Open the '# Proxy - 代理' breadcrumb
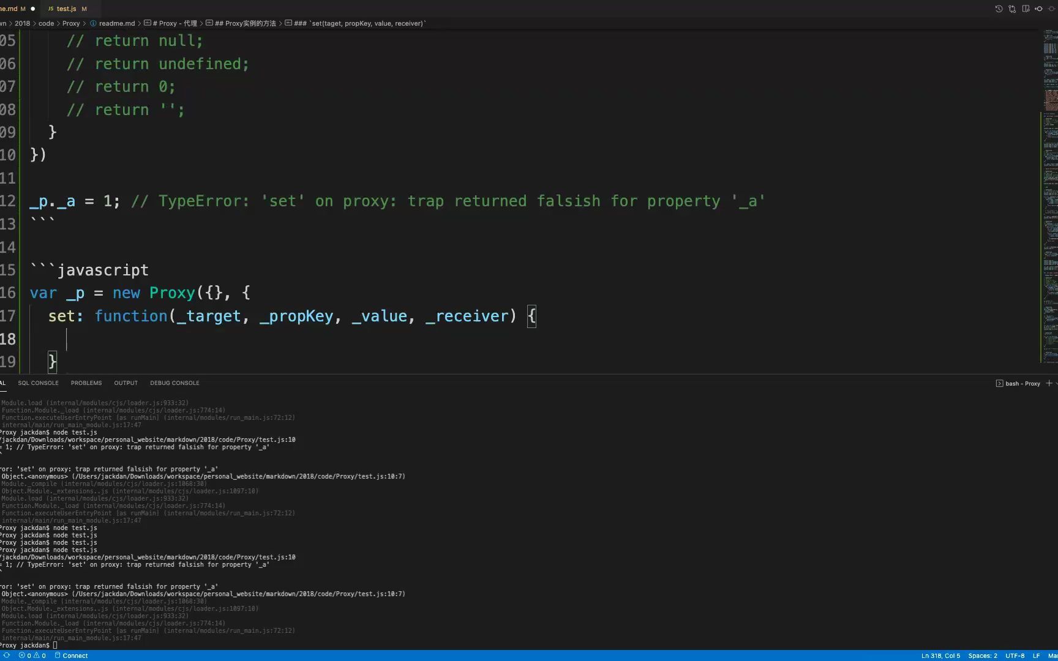The image size is (1058, 661). point(174,23)
